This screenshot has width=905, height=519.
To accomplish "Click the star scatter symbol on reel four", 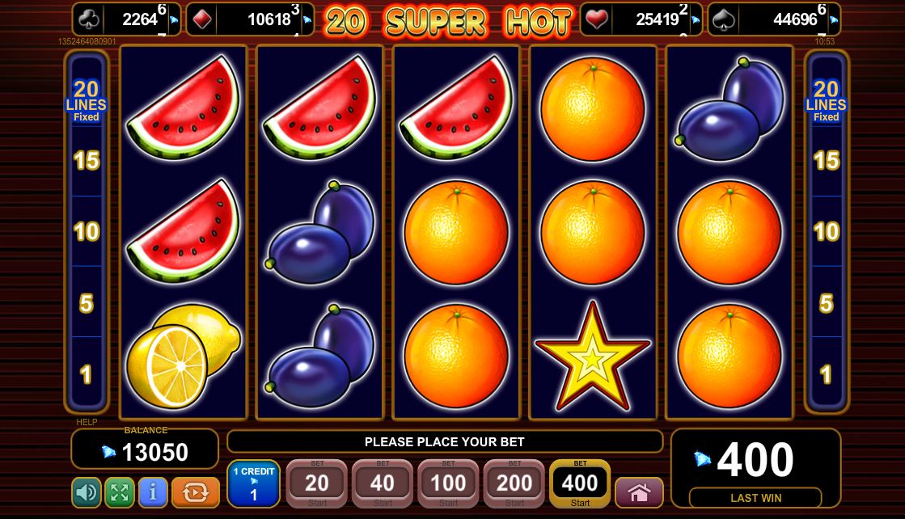I will click(593, 356).
